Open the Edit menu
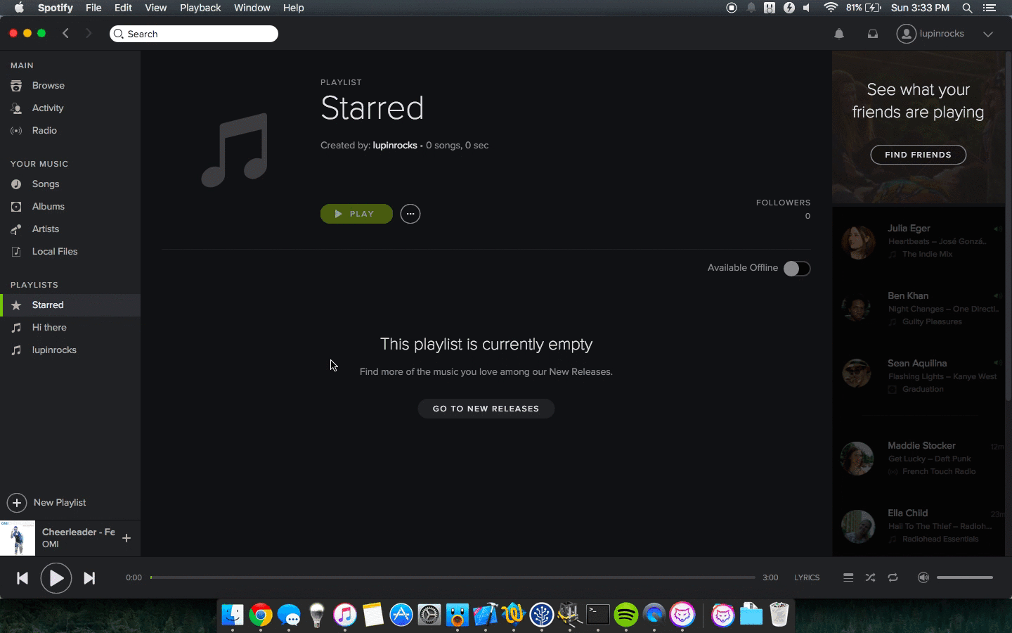The width and height of the screenshot is (1012, 633). [x=123, y=8]
